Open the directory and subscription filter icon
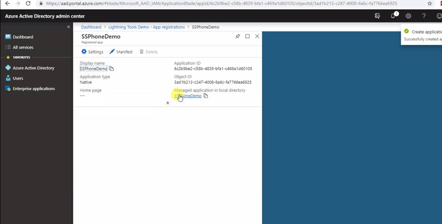 pyautogui.click(x=377, y=16)
